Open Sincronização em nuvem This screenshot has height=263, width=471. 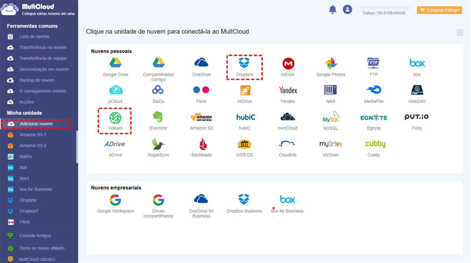[x=44, y=69]
